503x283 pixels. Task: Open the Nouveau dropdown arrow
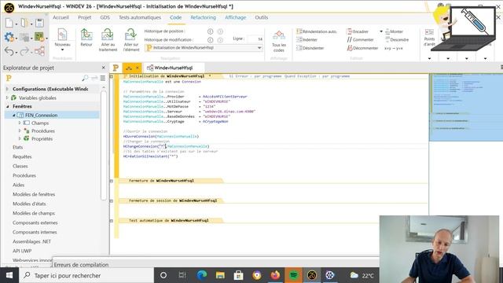click(62, 50)
